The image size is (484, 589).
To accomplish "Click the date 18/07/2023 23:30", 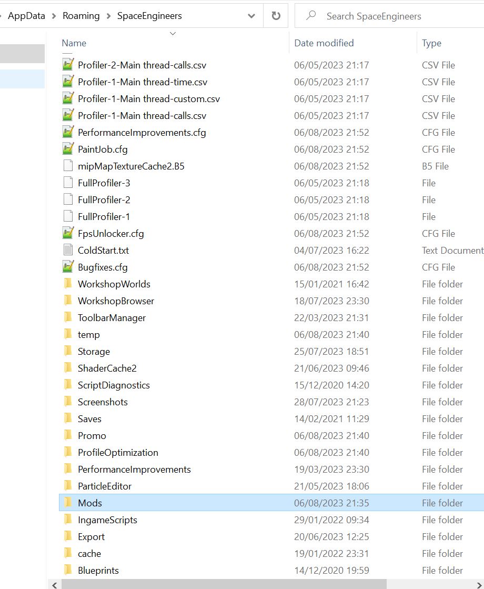I will pos(331,301).
